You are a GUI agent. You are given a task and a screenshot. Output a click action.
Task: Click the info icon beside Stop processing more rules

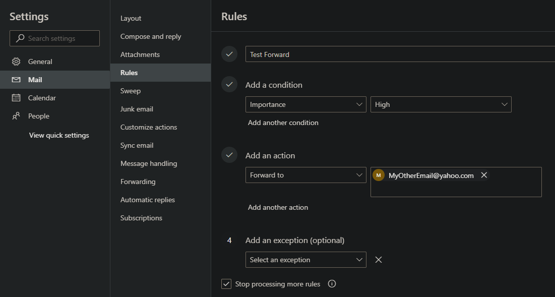point(332,284)
